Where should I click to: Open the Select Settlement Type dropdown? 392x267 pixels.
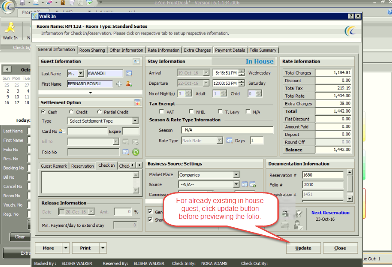pyautogui.click(x=135, y=121)
